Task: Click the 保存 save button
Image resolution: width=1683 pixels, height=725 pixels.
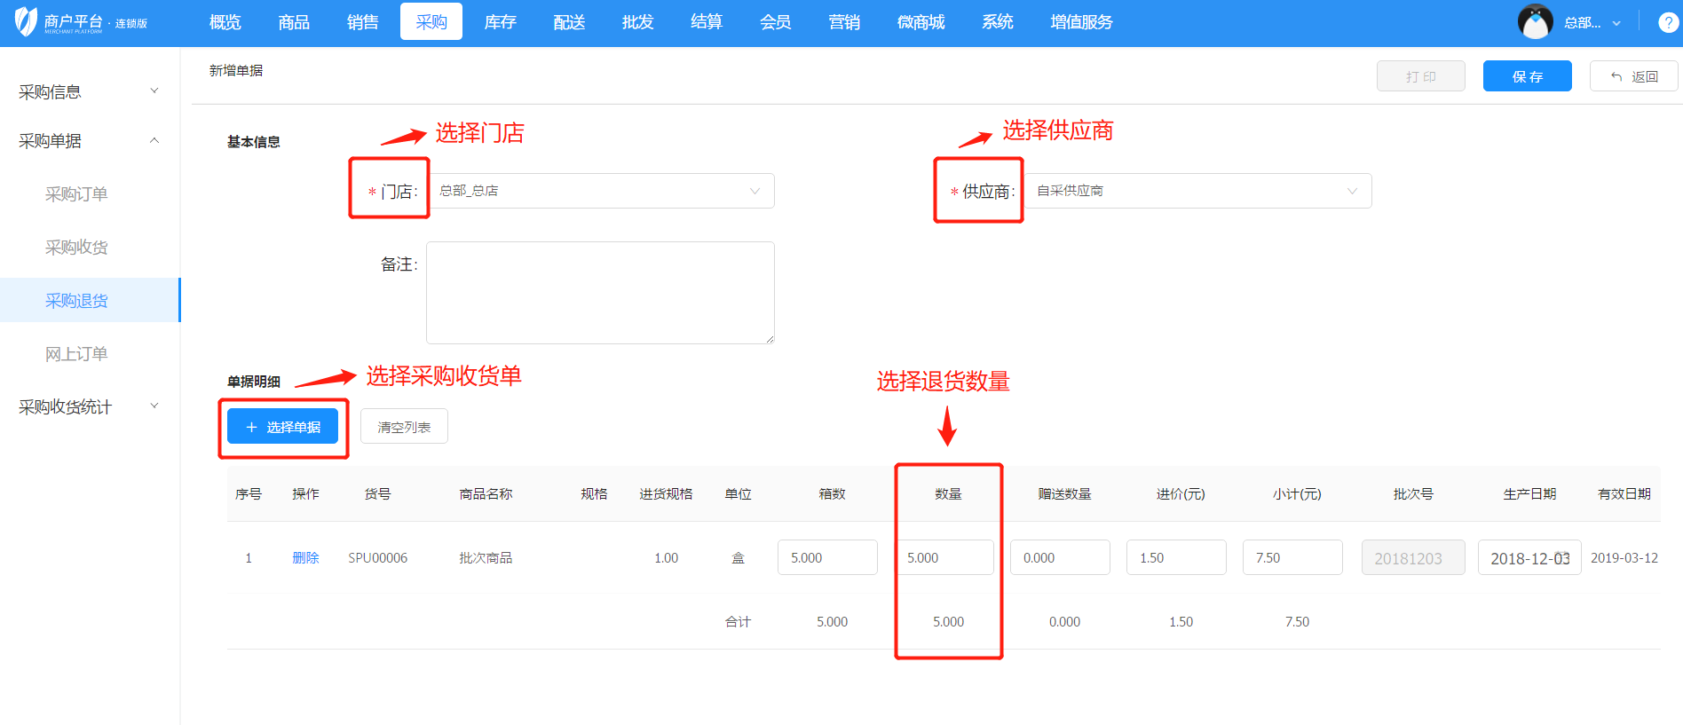Action: pyautogui.click(x=1527, y=76)
